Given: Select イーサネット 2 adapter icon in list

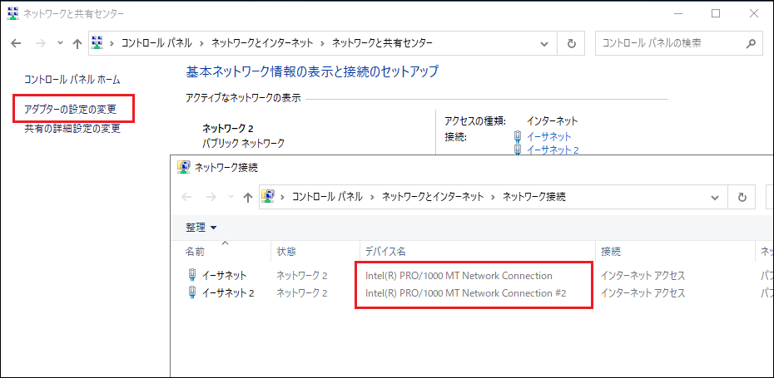Looking at the screenshot, I should [x=192, y=292].
